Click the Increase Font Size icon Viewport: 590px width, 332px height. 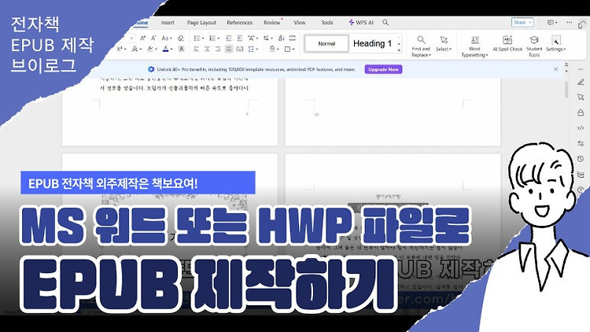click(x=142, y=38)
